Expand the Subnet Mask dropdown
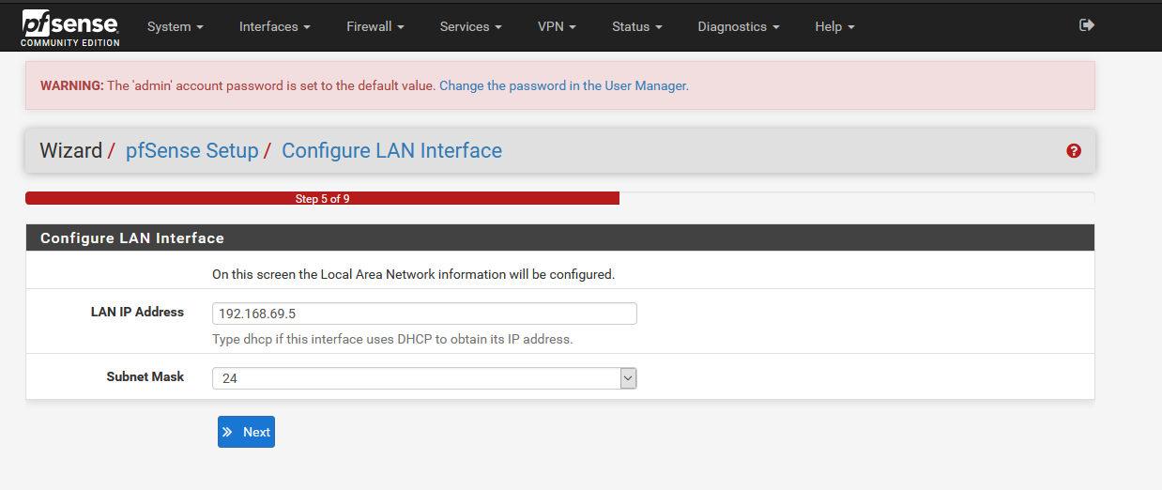This screenshot has width=1162, height=490. 424,378
